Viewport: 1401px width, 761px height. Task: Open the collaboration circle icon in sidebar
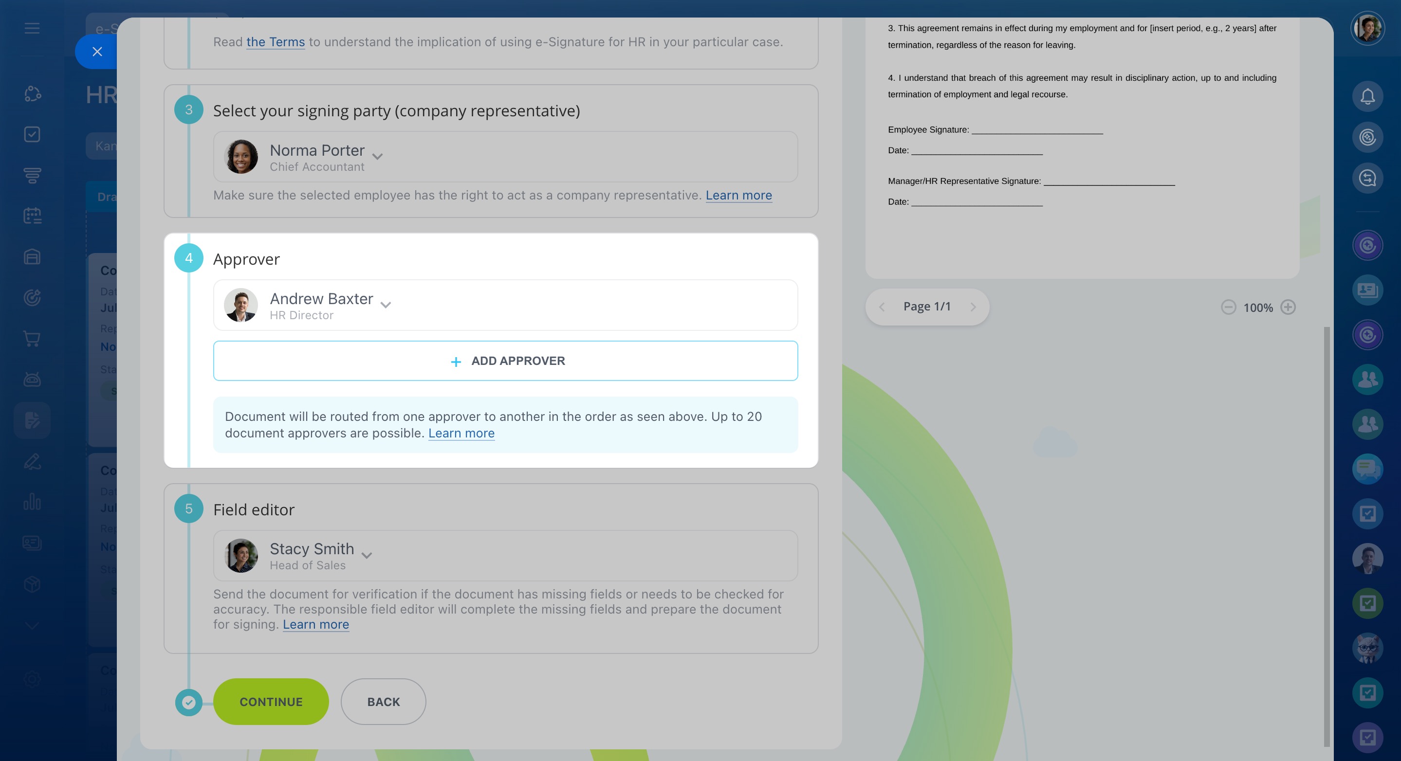[x=32, y=93]
